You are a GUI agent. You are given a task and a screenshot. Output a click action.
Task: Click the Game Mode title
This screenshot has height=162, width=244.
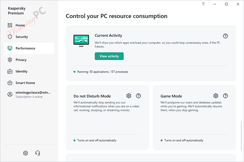point(171,96)
